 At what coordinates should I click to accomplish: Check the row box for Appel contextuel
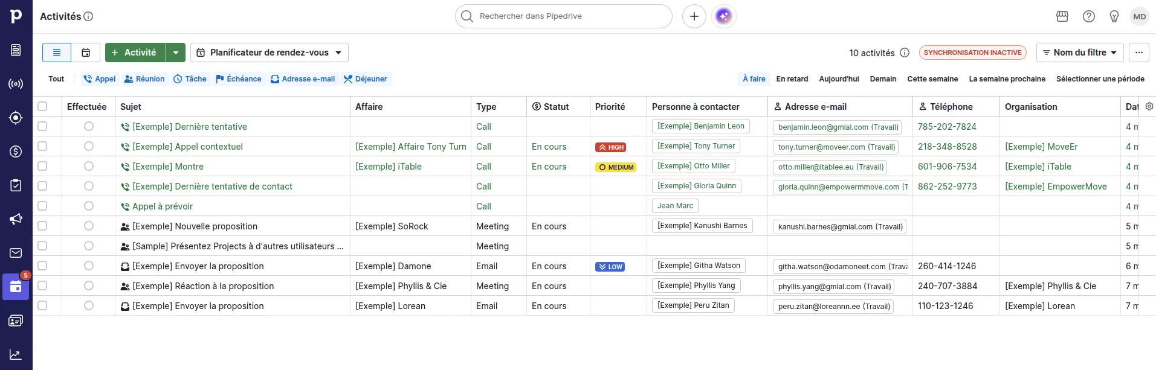[42, 146]
